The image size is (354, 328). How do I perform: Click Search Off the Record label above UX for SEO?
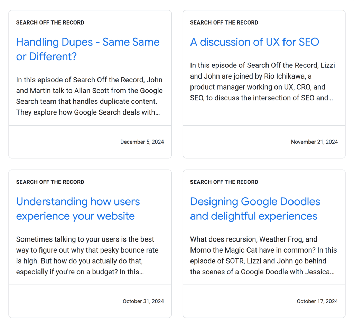pyautogui.click(x=224, y=22)
